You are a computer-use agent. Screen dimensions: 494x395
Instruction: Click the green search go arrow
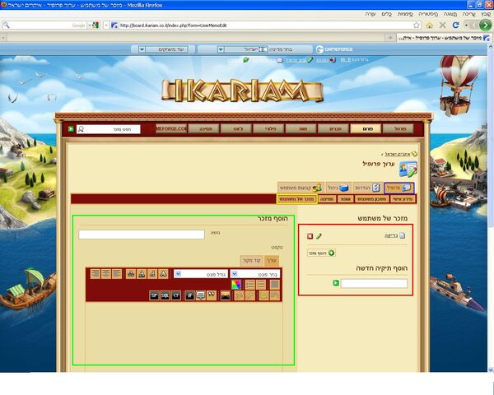(71, 129)
